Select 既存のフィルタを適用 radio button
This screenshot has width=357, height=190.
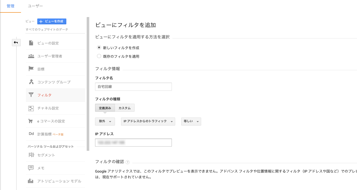99,56
